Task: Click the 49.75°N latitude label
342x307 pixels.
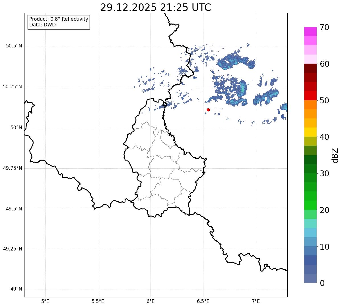Action: click(12, 168)
